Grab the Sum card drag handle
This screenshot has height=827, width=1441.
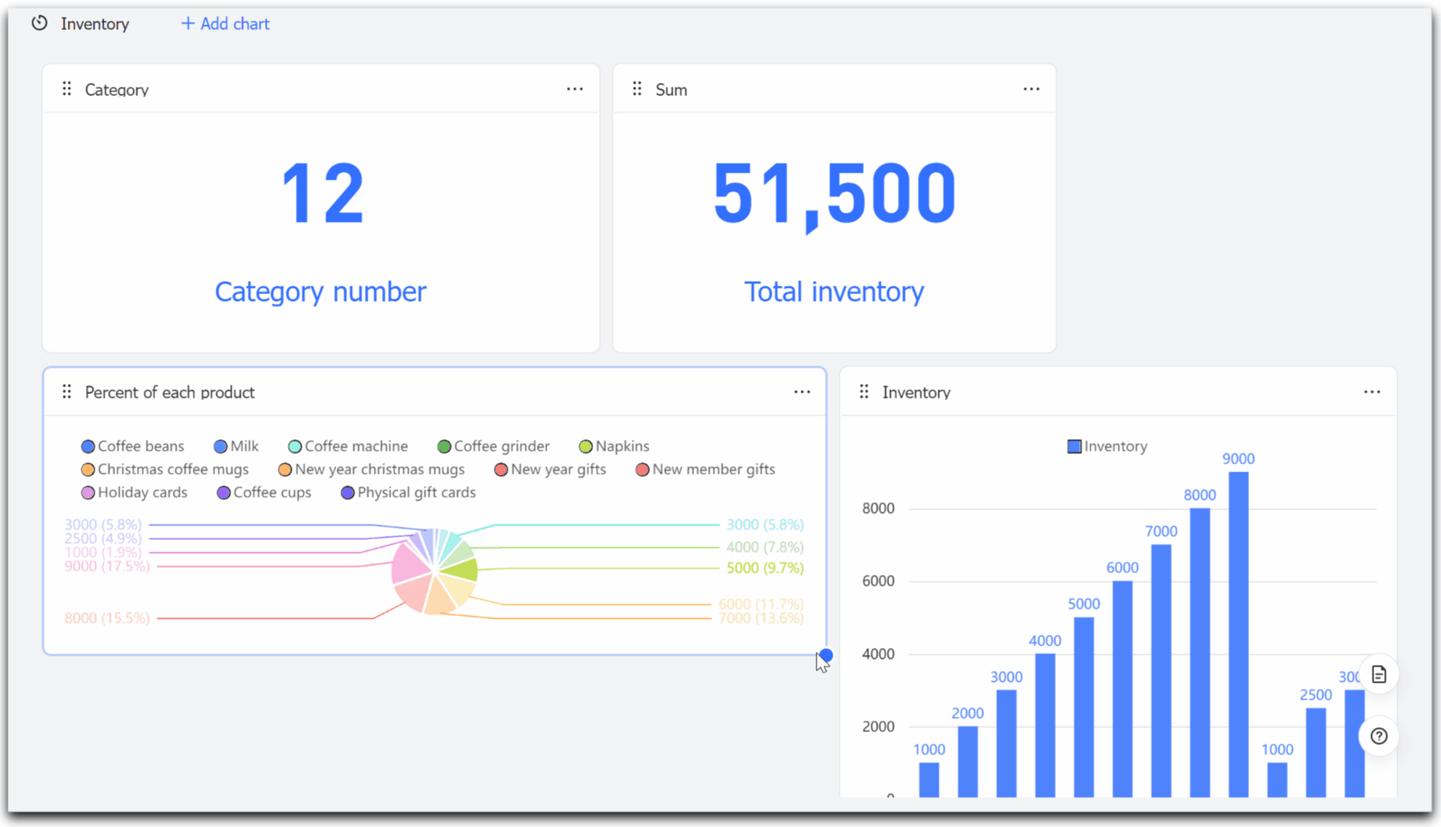coord(637,89)
